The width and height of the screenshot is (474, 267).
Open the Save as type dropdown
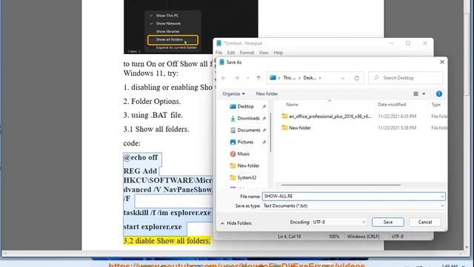(354, 206)
